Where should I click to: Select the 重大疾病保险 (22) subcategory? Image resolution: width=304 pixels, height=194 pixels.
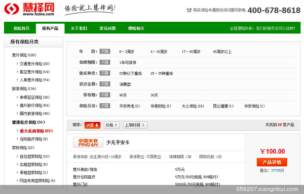[x=36, y=131]
